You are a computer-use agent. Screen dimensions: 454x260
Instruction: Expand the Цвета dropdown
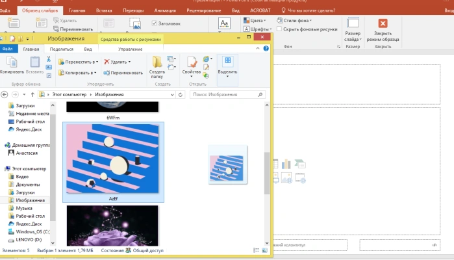coord(255,20)
